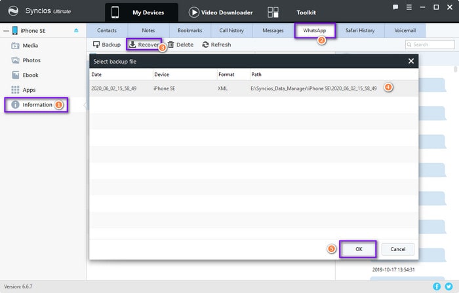The height and width of the screenshot is (293, 459).
Task: Switch to the Bookmarks tab
Action: tap(190, 30)
